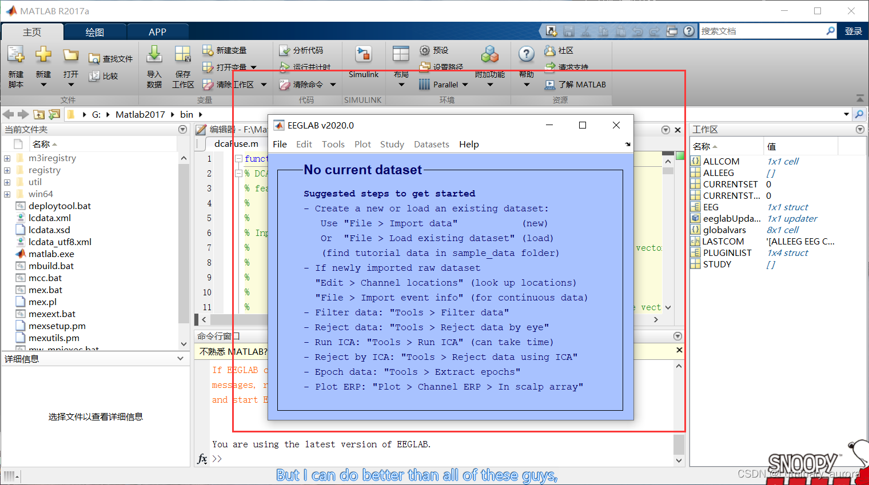The image size is (869, 485).
Task: Click Analyze Code (分析代码) icon
Action: coord(284,50)
